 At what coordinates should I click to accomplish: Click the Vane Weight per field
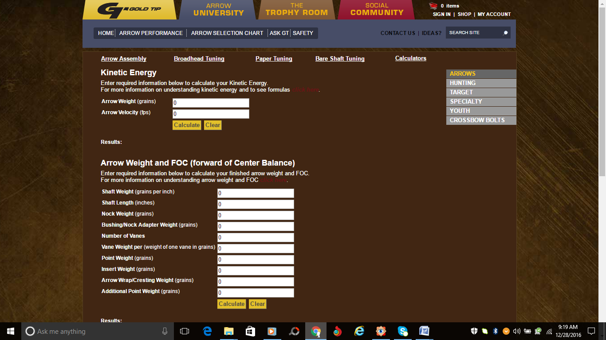256,248
